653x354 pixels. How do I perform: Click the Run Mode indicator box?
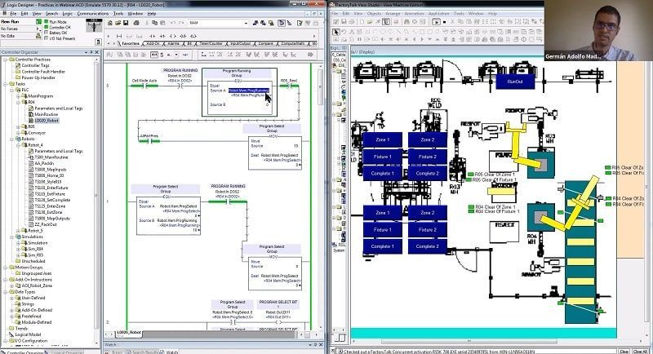tap(47, 22)
